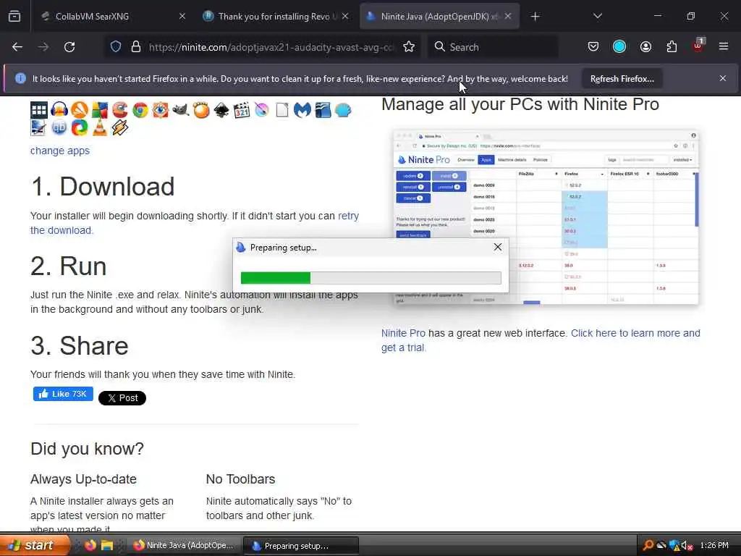This screenshot has height=556, width=741.
Task: Click the FastStone eye icon
Action: pyautogui.click(x=161, y=110)
